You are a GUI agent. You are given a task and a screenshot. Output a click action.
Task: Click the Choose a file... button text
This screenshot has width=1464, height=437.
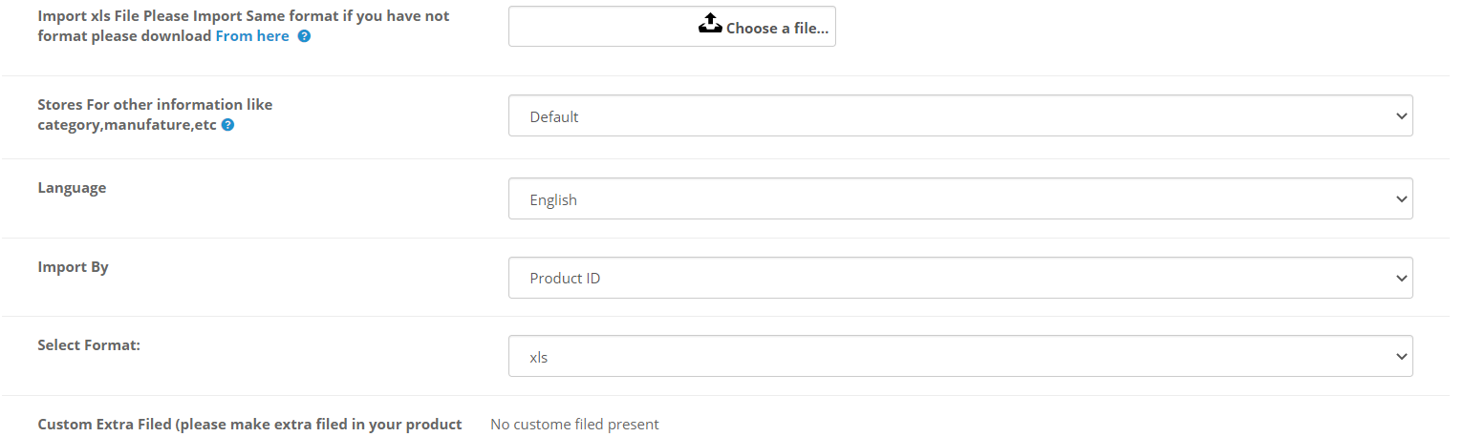[777, 29]
